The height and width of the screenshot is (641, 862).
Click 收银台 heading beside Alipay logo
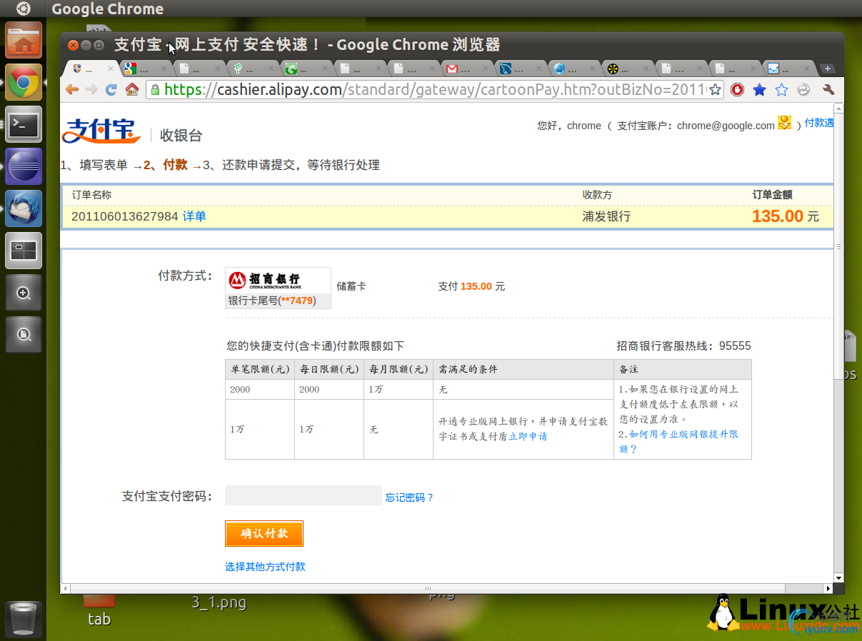tap(181, 135)
